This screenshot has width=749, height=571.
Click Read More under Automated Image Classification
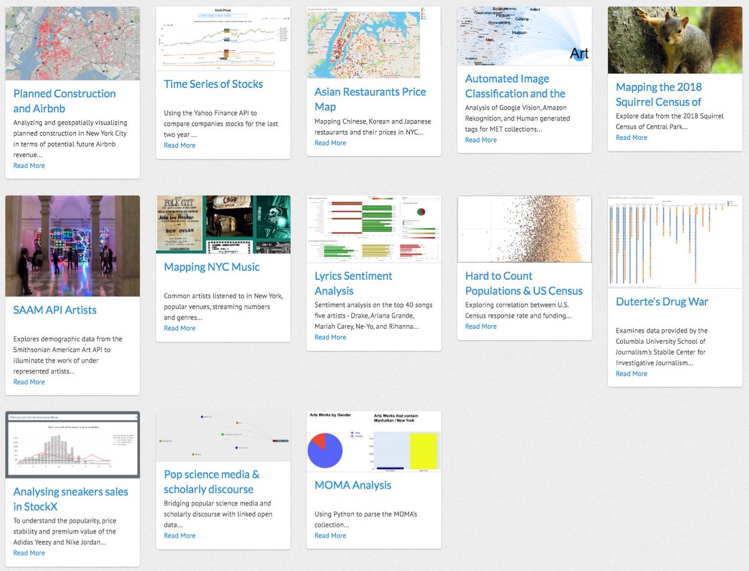[x=481, y=140]
